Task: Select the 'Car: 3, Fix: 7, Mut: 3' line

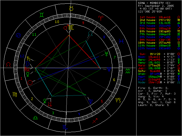Action: click(157, 94)
